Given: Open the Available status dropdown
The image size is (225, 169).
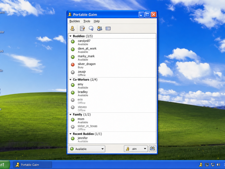Looking at the screenshot, I should pyautogui.click(x=87, y=149).
